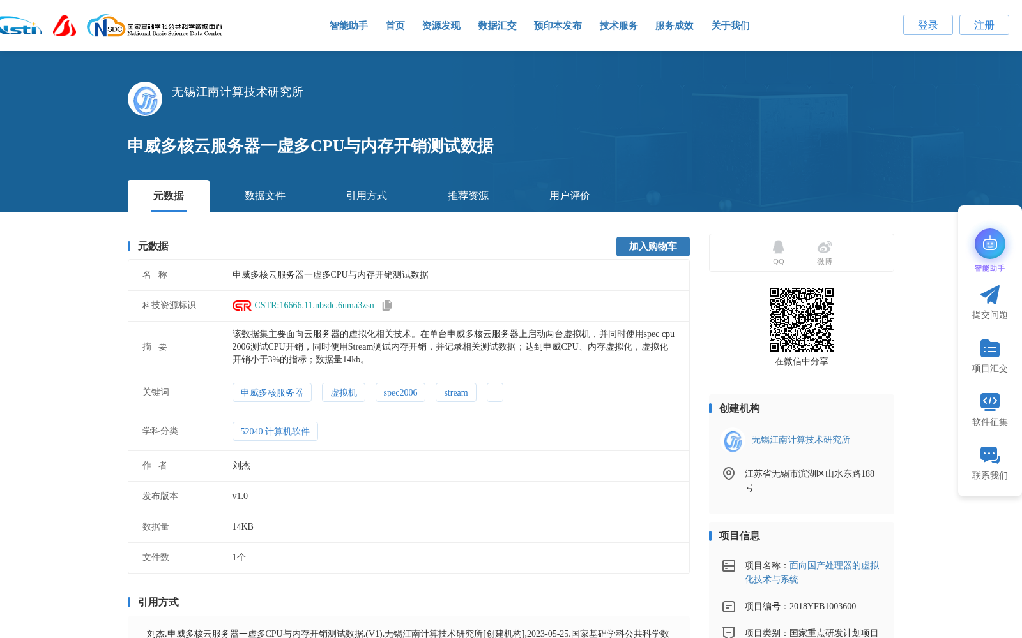Click the 登录 button
The width and height of the screenshot is (1022, 638).
coord(927,25)
